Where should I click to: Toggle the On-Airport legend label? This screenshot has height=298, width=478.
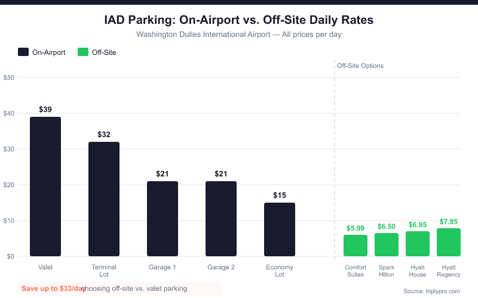[49, 52]
